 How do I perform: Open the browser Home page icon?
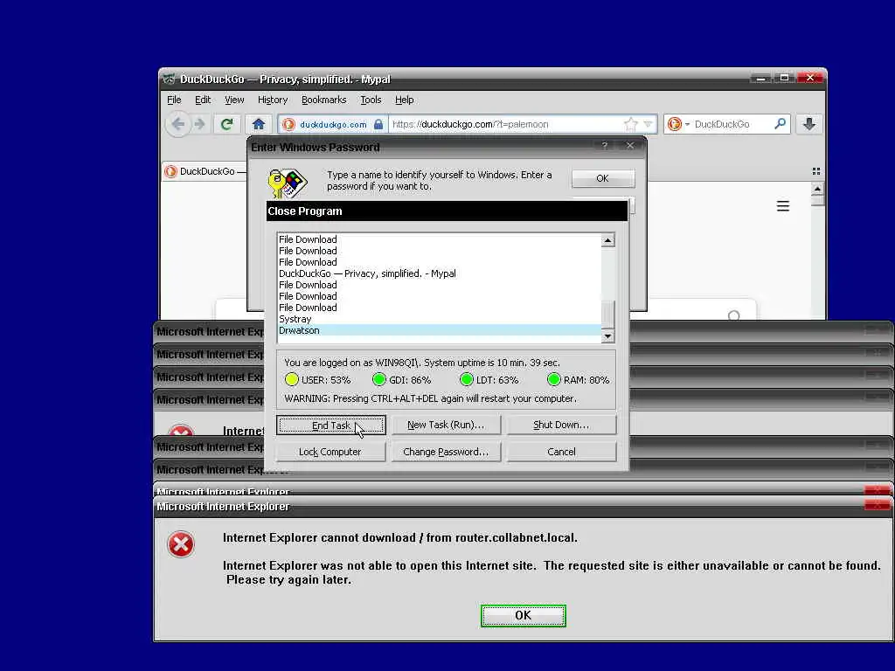(259, 124)
